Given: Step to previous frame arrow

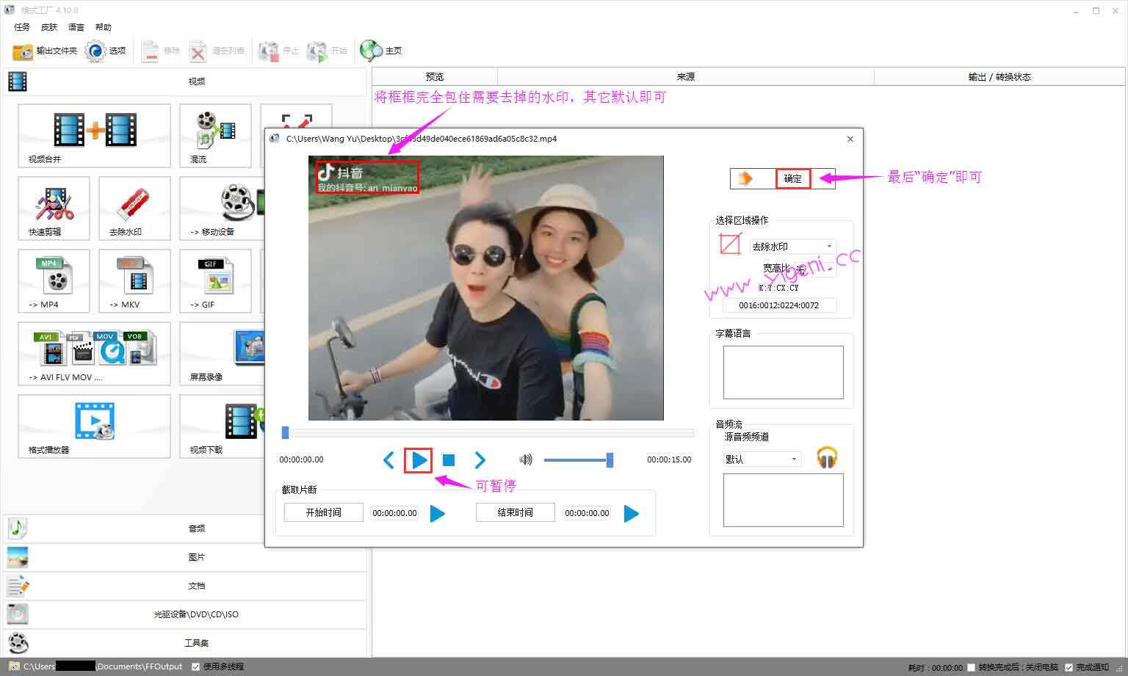Looking at the screenshot, I should tap(388, 460).
